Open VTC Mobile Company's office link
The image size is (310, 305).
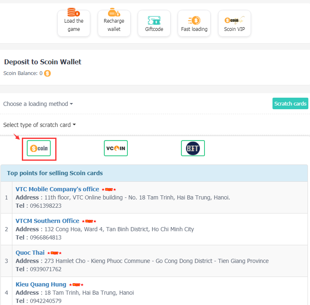pos(57,189)
